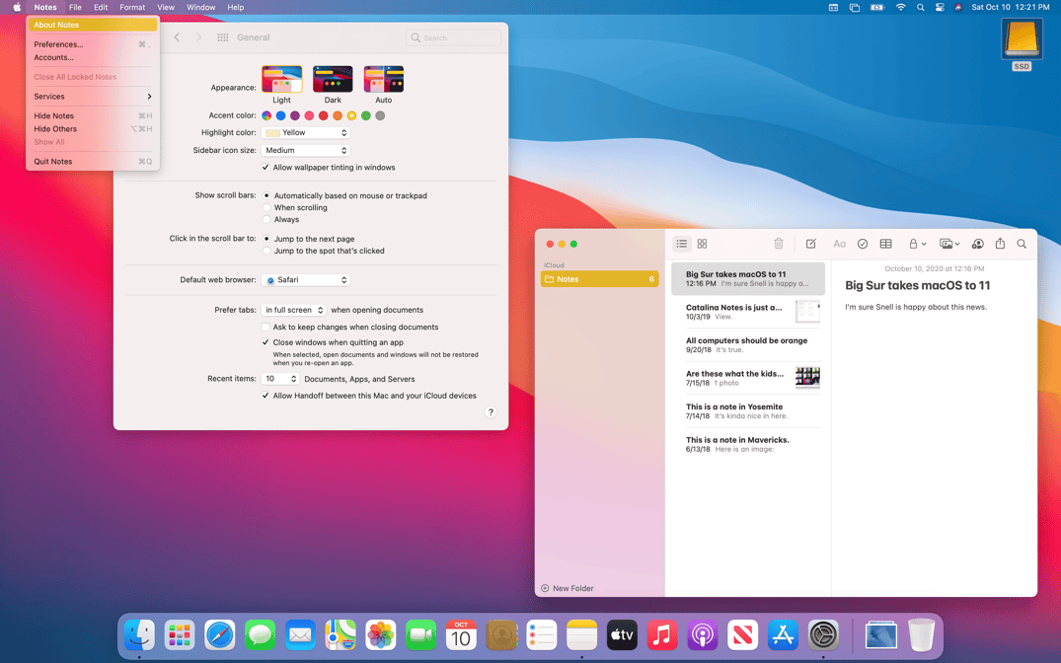Open Apple TV from the Dock

[x=622, y=635]
